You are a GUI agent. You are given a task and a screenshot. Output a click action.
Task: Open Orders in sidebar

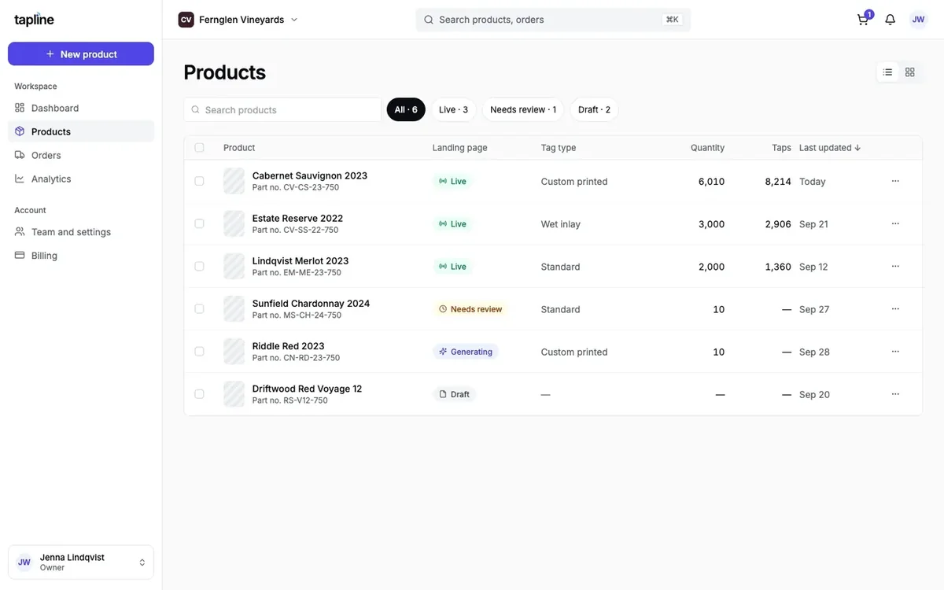(81, 155)
